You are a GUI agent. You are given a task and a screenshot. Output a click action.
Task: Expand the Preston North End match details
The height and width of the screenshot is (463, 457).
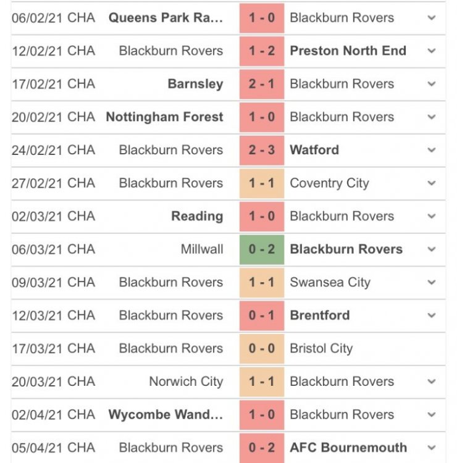click(432, 51)
